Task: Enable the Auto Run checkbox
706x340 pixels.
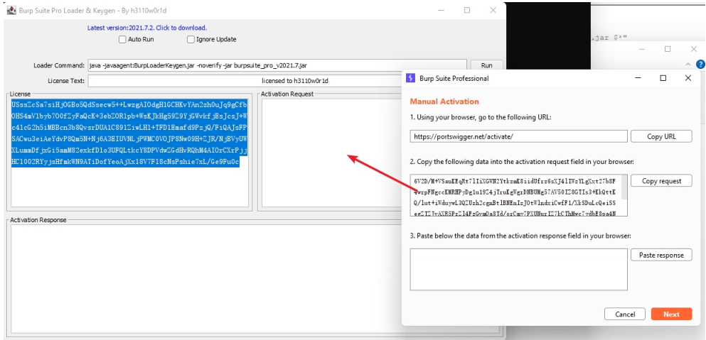Action: point(122,40)
